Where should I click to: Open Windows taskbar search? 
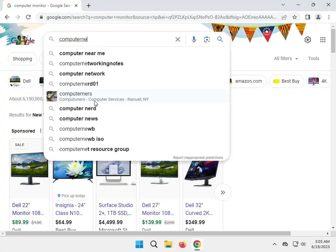pos(154,244)
